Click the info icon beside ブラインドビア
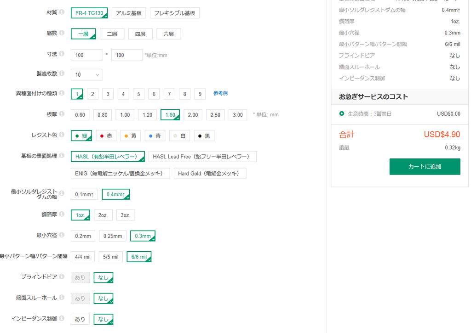 (x=63, y=277)
